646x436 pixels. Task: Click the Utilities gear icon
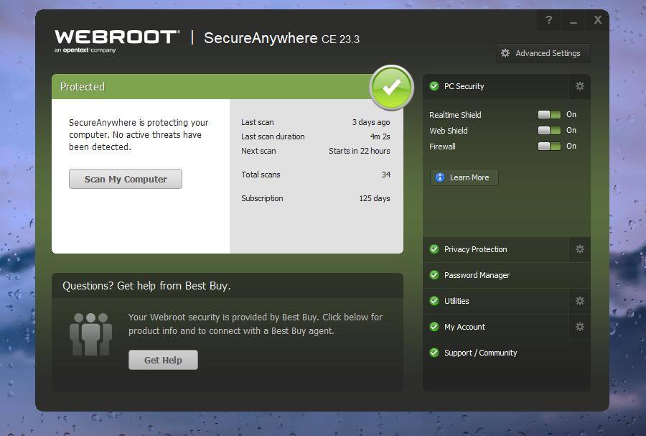click(580, 301)
